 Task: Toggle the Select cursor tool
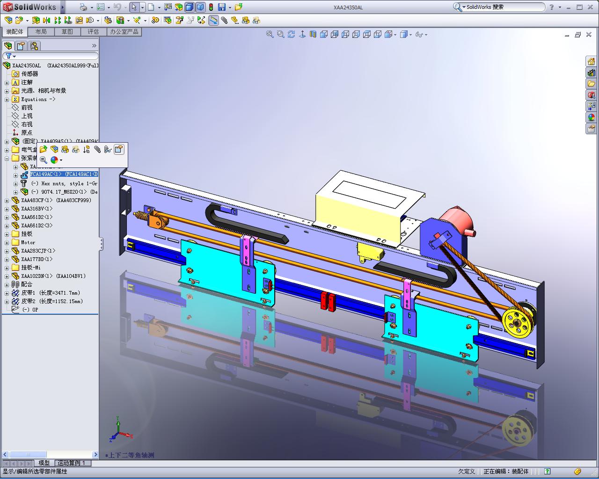[x=134, y=7]
